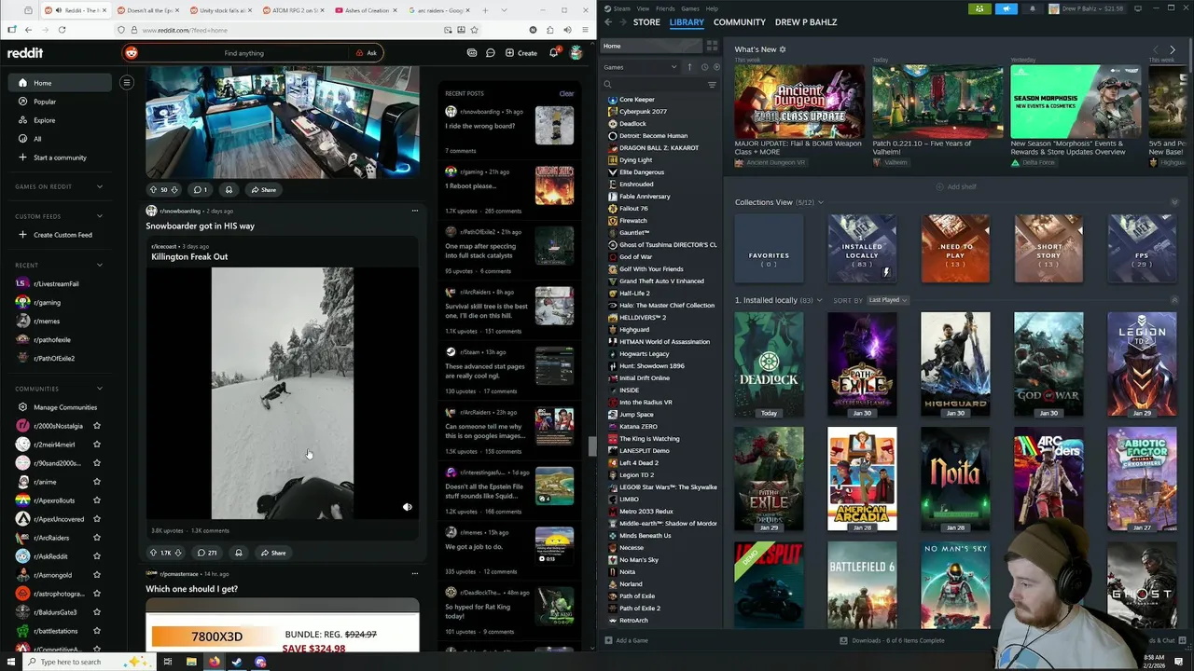This screenshot has width=1194, height=671.
Task: Switch Steam library to grid collections view
Action: [x=712, y=46]
